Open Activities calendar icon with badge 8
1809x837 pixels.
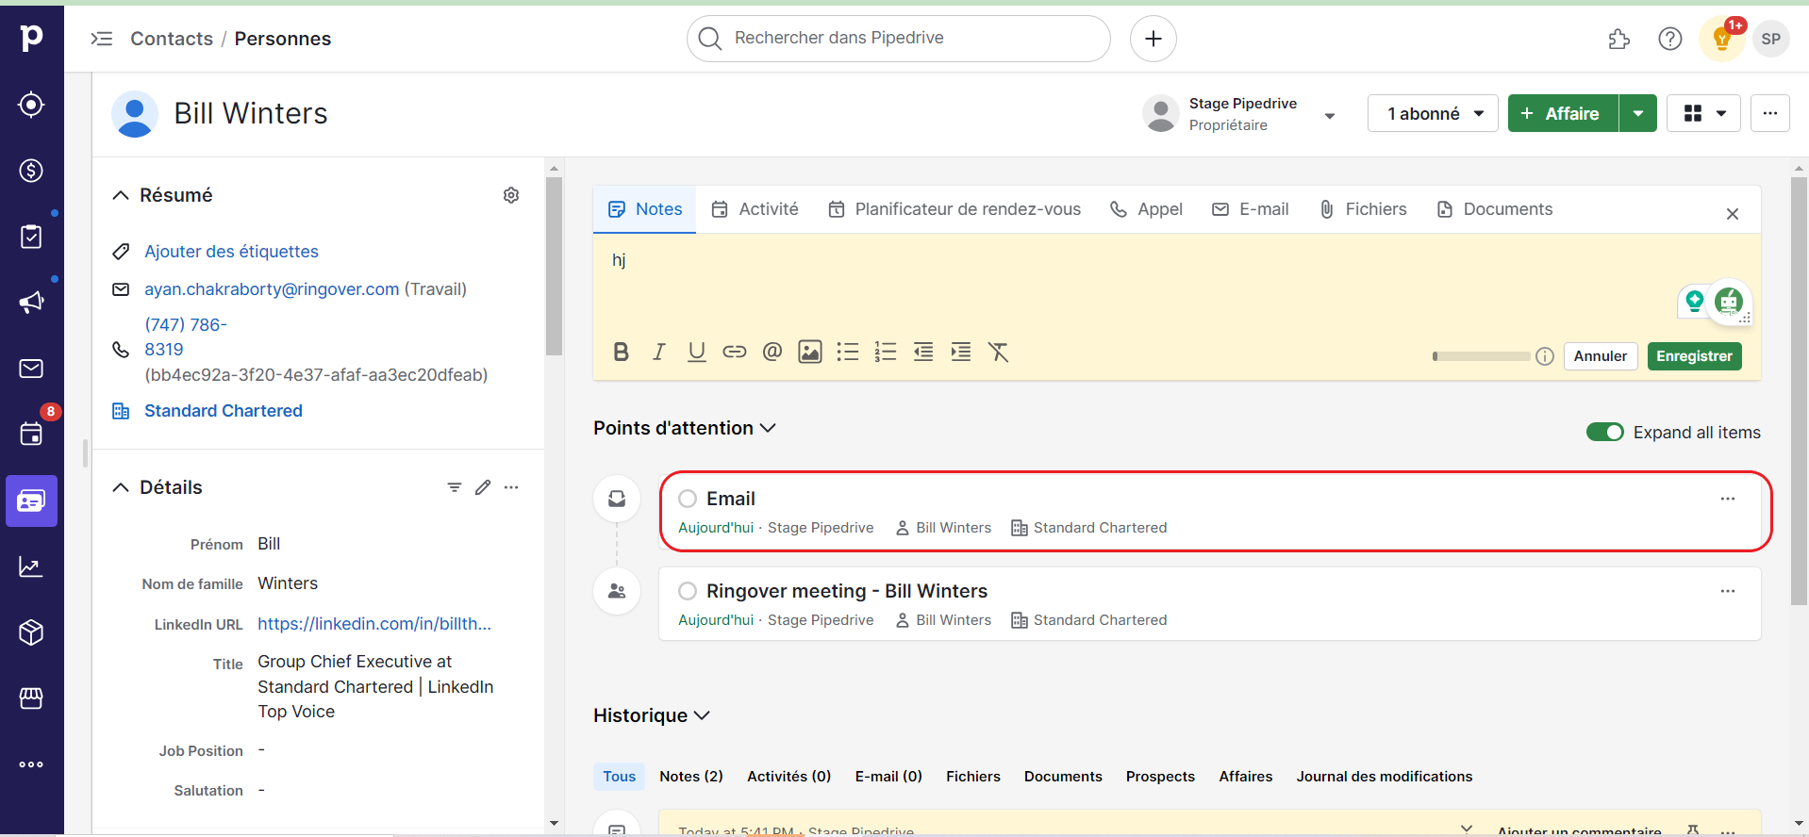pos(31,435)
